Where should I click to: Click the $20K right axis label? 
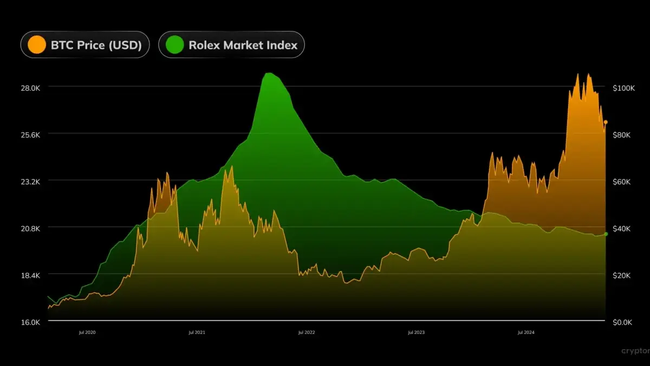622,275
